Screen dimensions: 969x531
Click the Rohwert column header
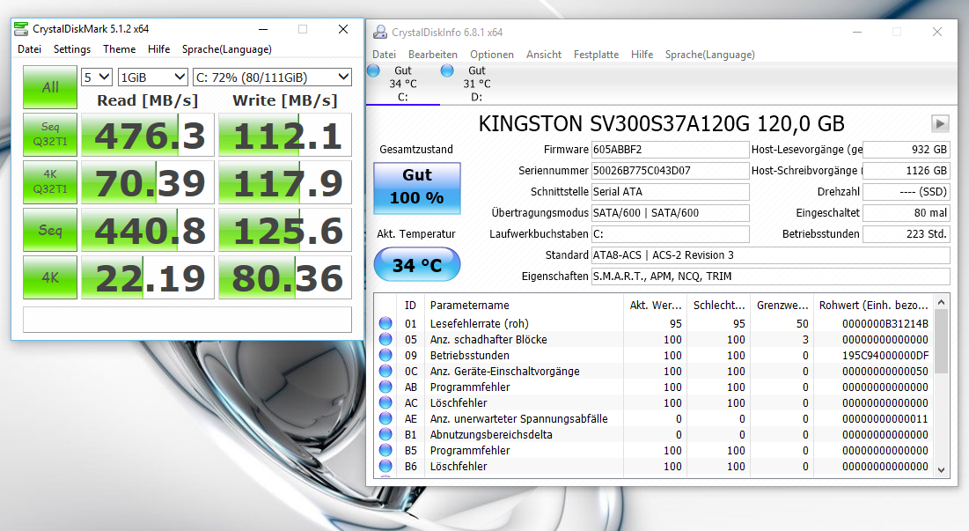874,306
